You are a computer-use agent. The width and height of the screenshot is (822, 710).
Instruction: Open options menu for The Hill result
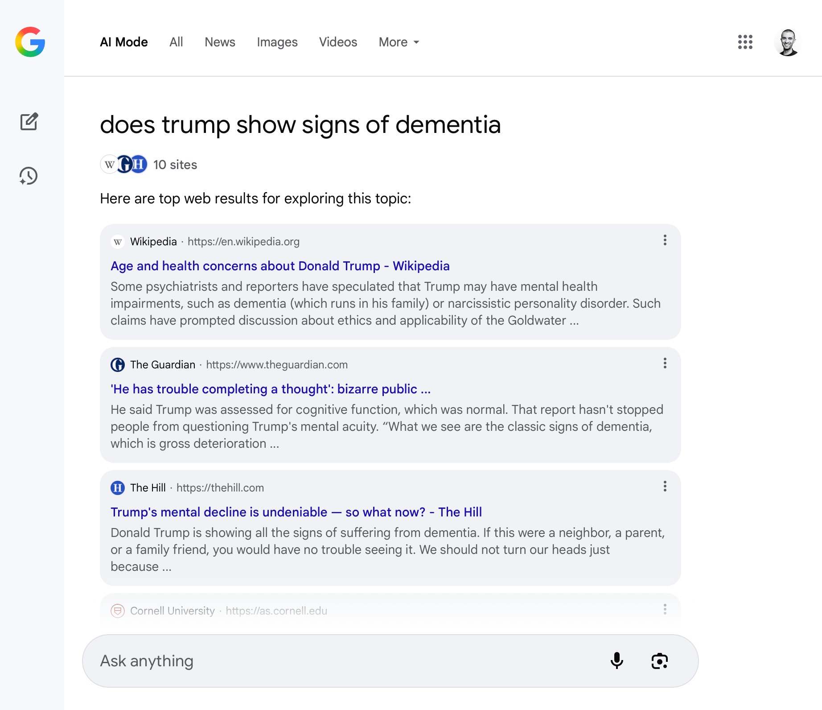[665, 487]
